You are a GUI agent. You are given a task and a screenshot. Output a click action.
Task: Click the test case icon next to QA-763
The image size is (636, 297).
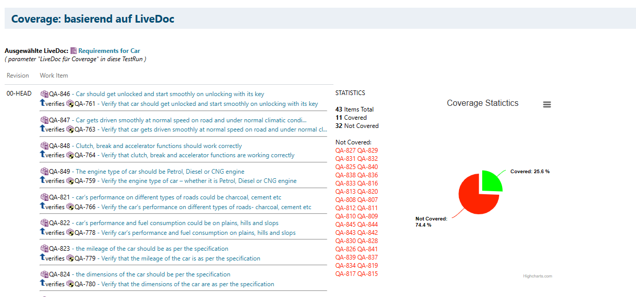70,129
